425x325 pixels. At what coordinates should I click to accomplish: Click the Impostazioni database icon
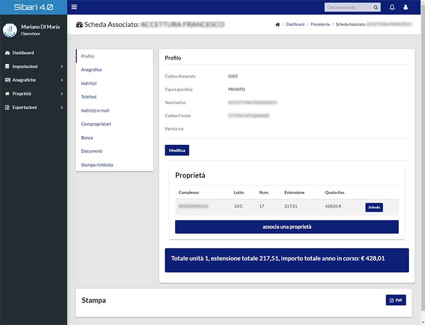click(7, 66)
